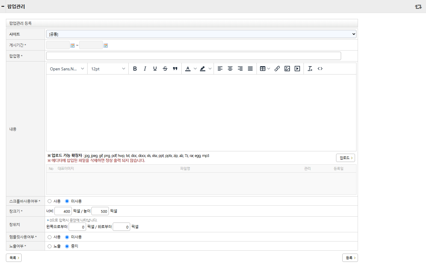Select 미사용 for 스크롤바사용여부
The image size is (426, 266).
point(67,201)
